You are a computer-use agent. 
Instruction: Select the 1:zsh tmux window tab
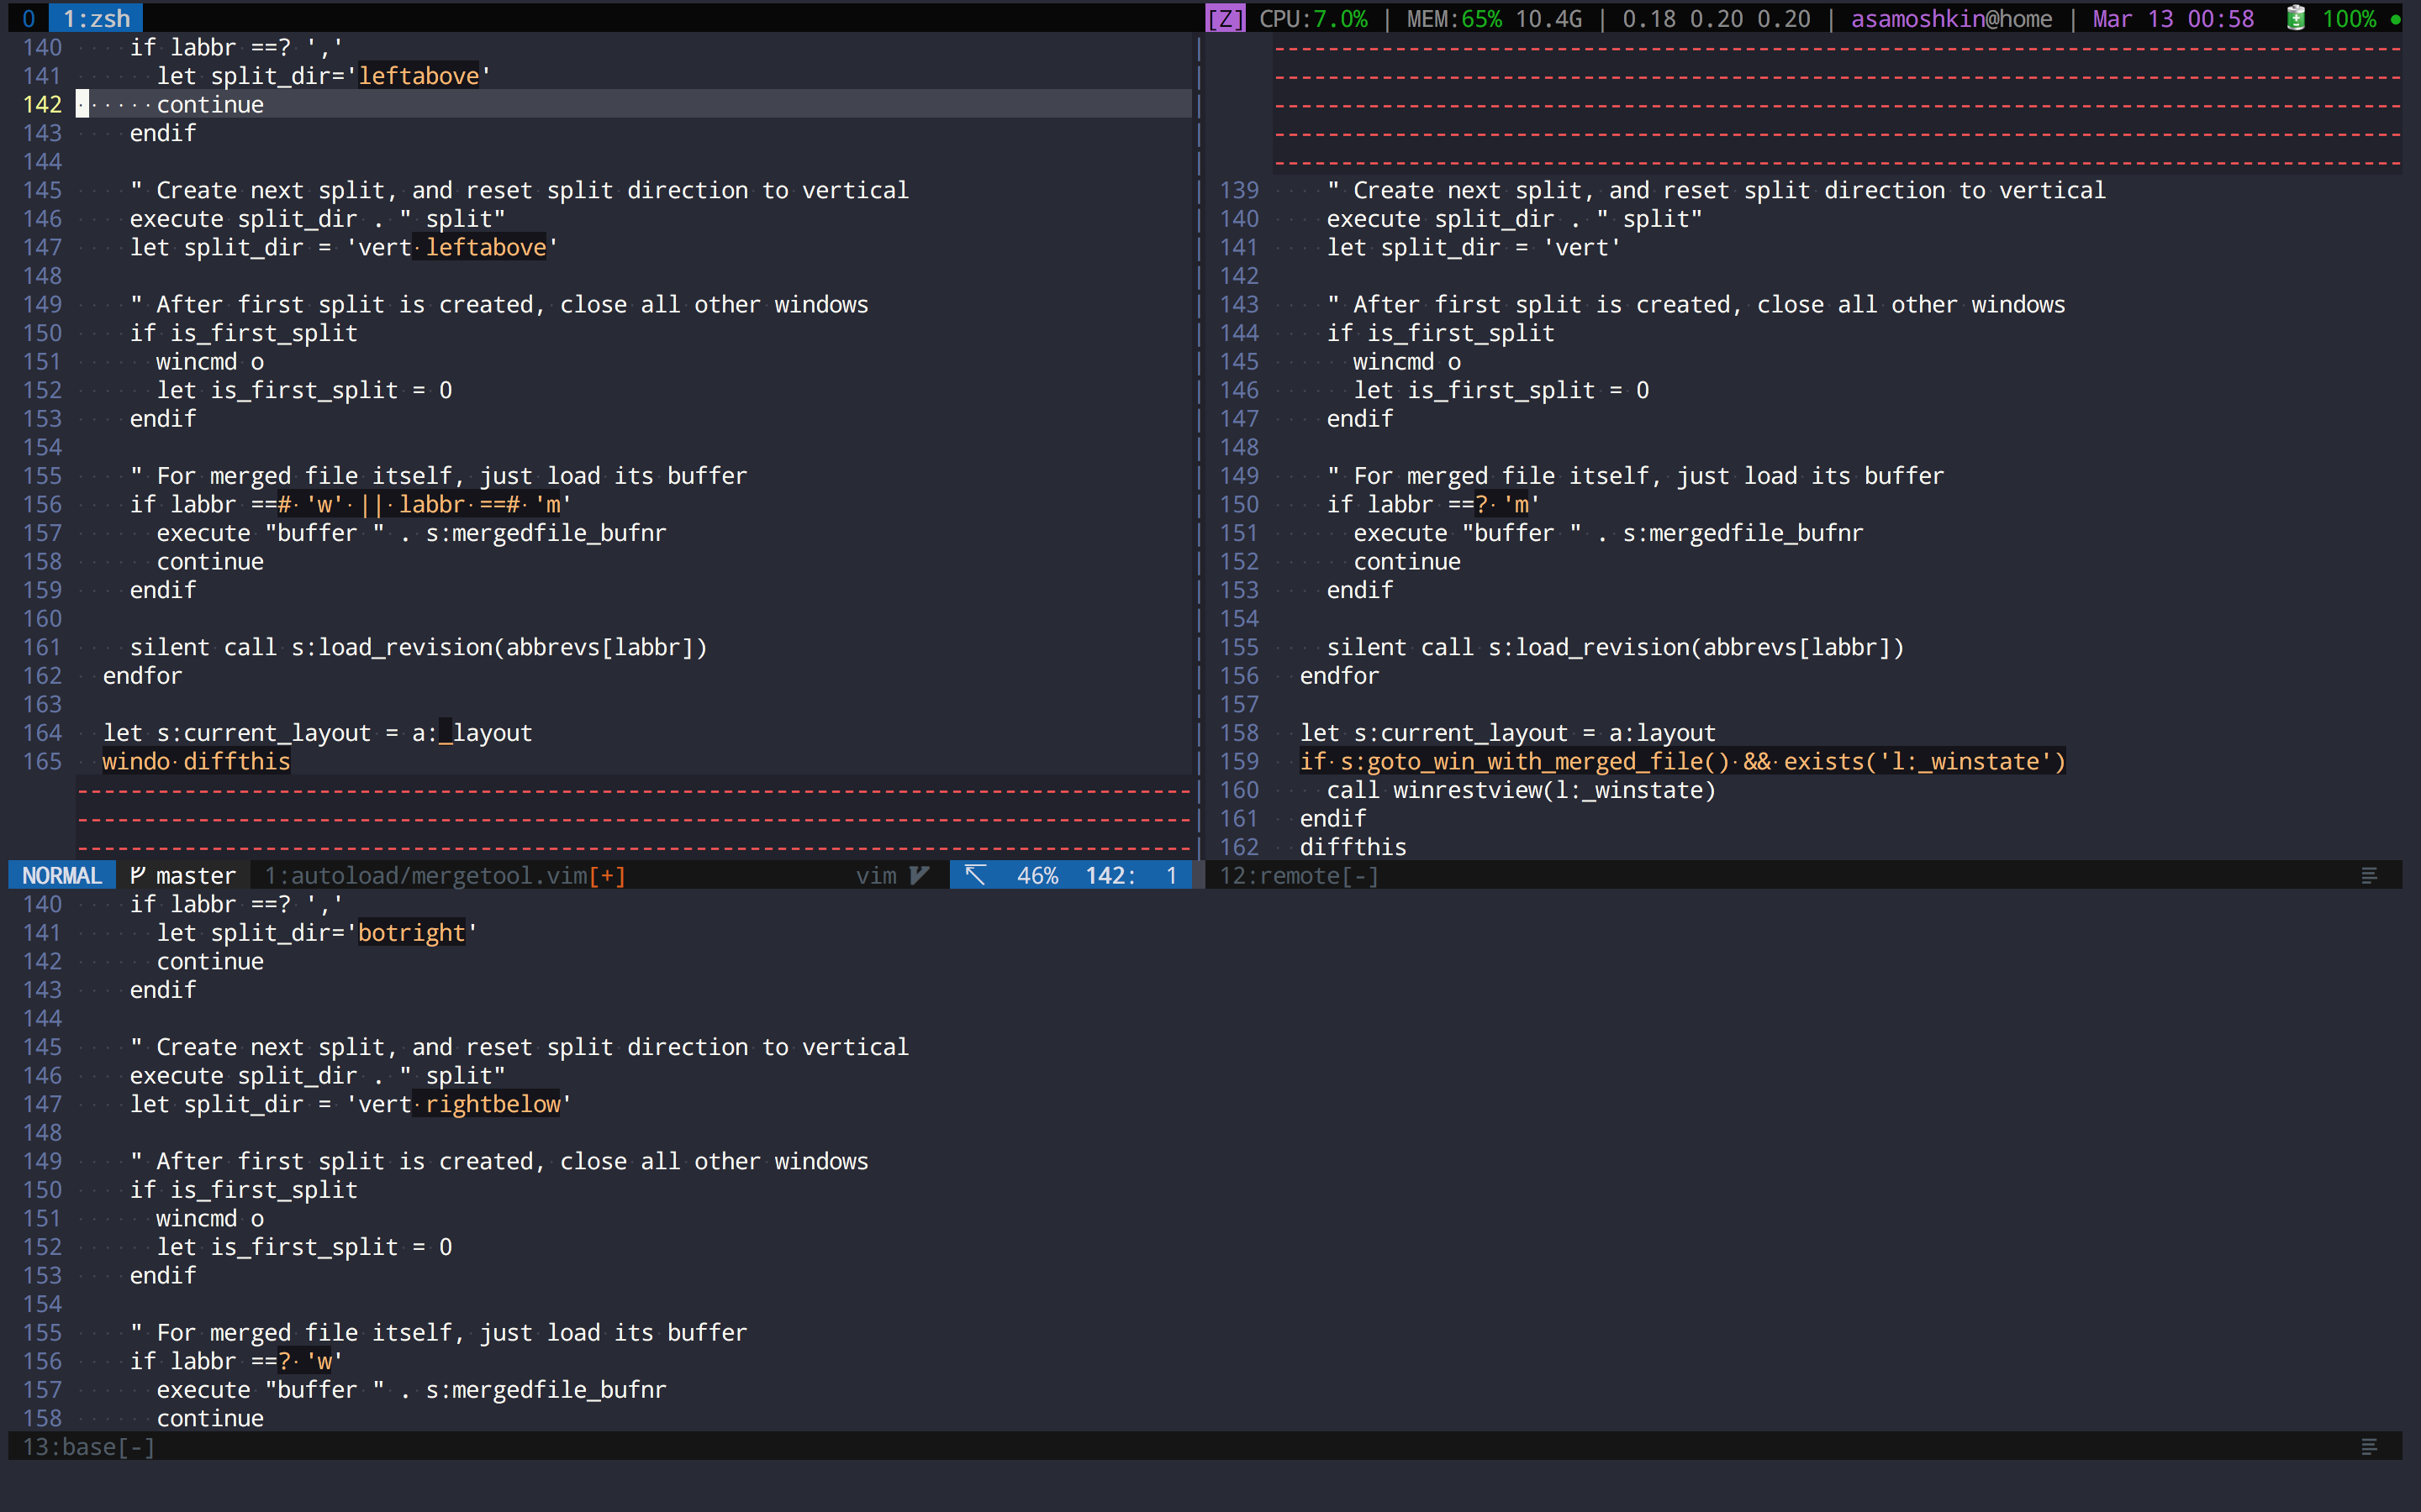click(96, 18)
